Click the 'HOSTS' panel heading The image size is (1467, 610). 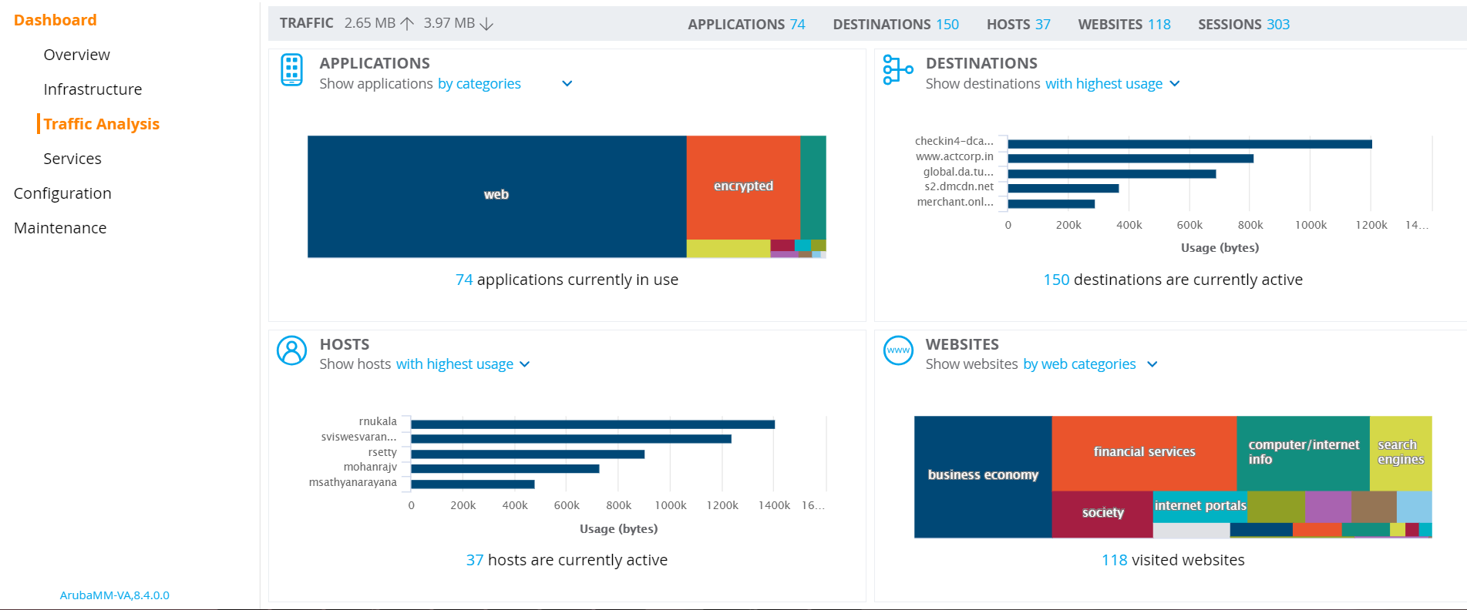click(x=345, y=344)
